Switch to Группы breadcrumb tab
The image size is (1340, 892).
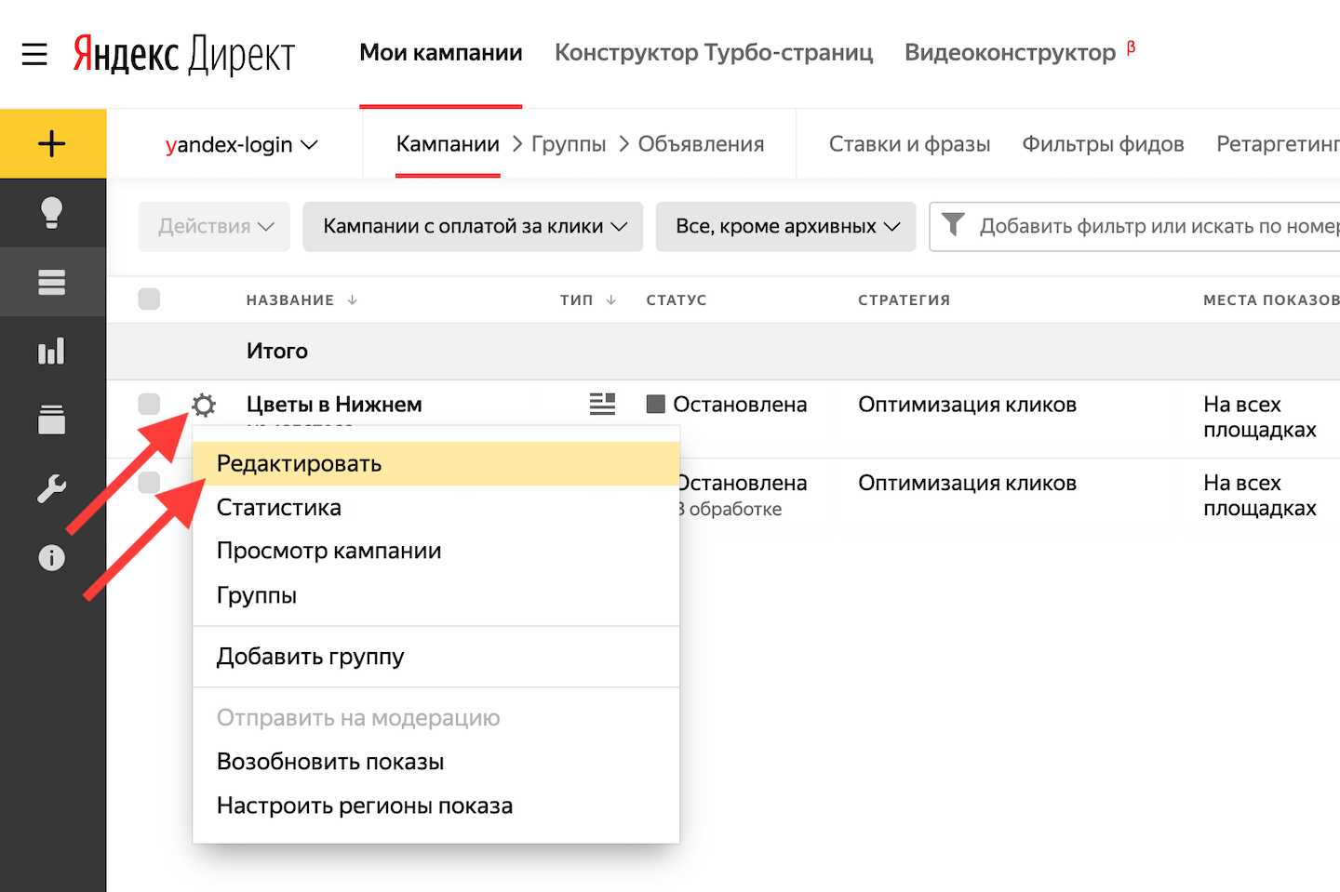[x=569, y=144]
